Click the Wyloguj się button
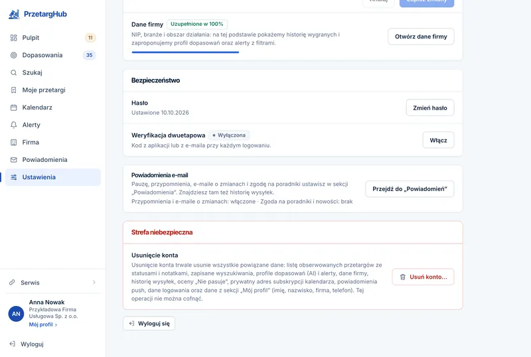531x357 pixels. point(149,323)
